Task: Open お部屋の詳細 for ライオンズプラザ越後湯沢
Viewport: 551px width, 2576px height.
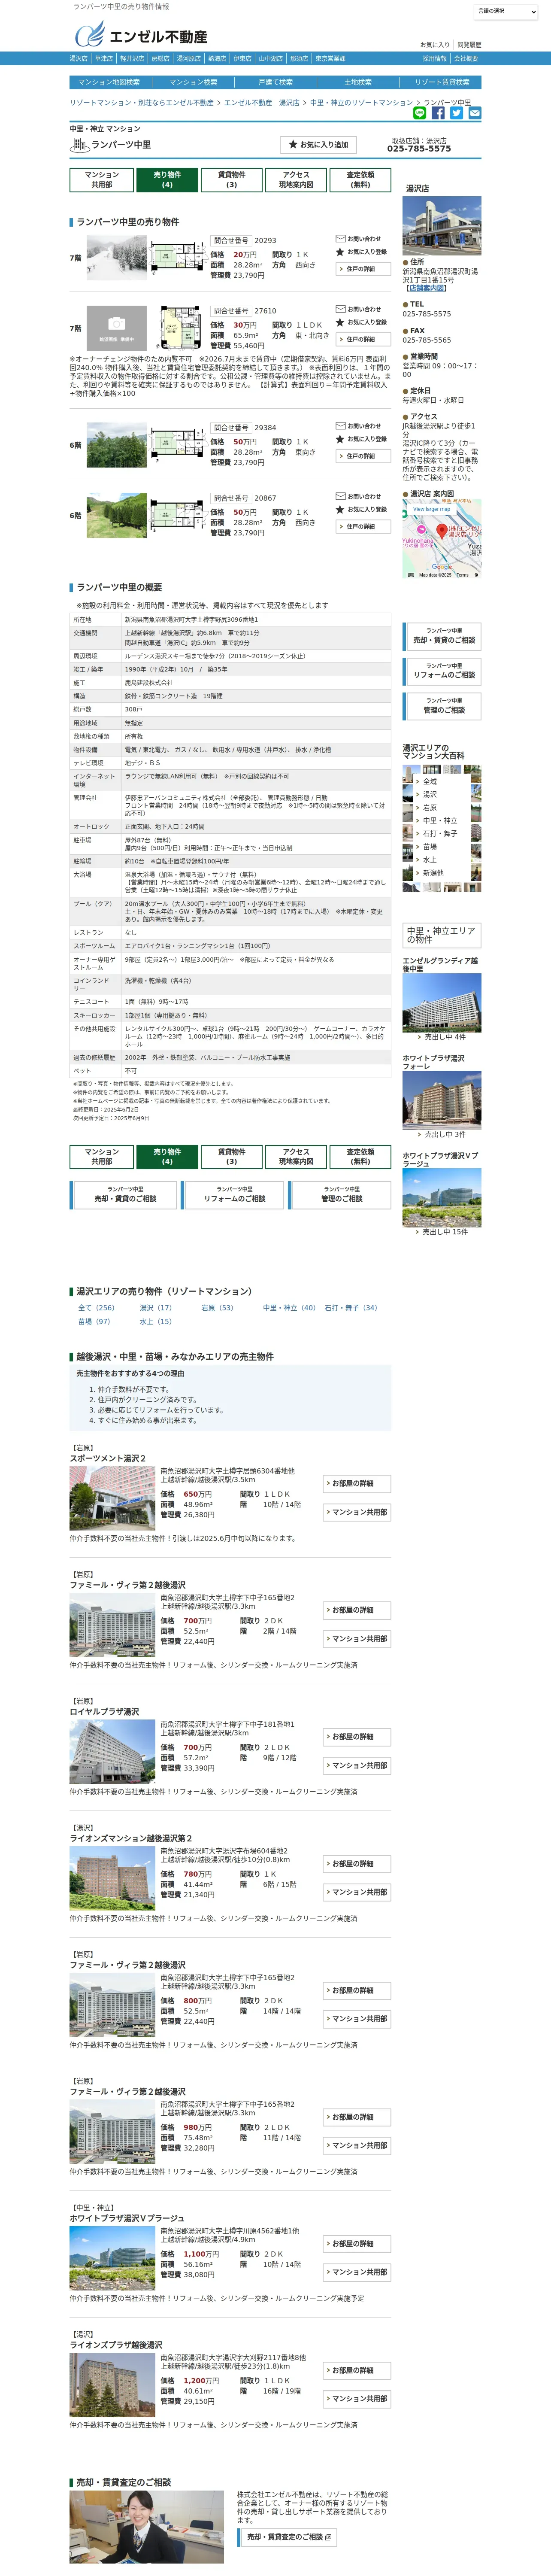Action: (357, 2371)
